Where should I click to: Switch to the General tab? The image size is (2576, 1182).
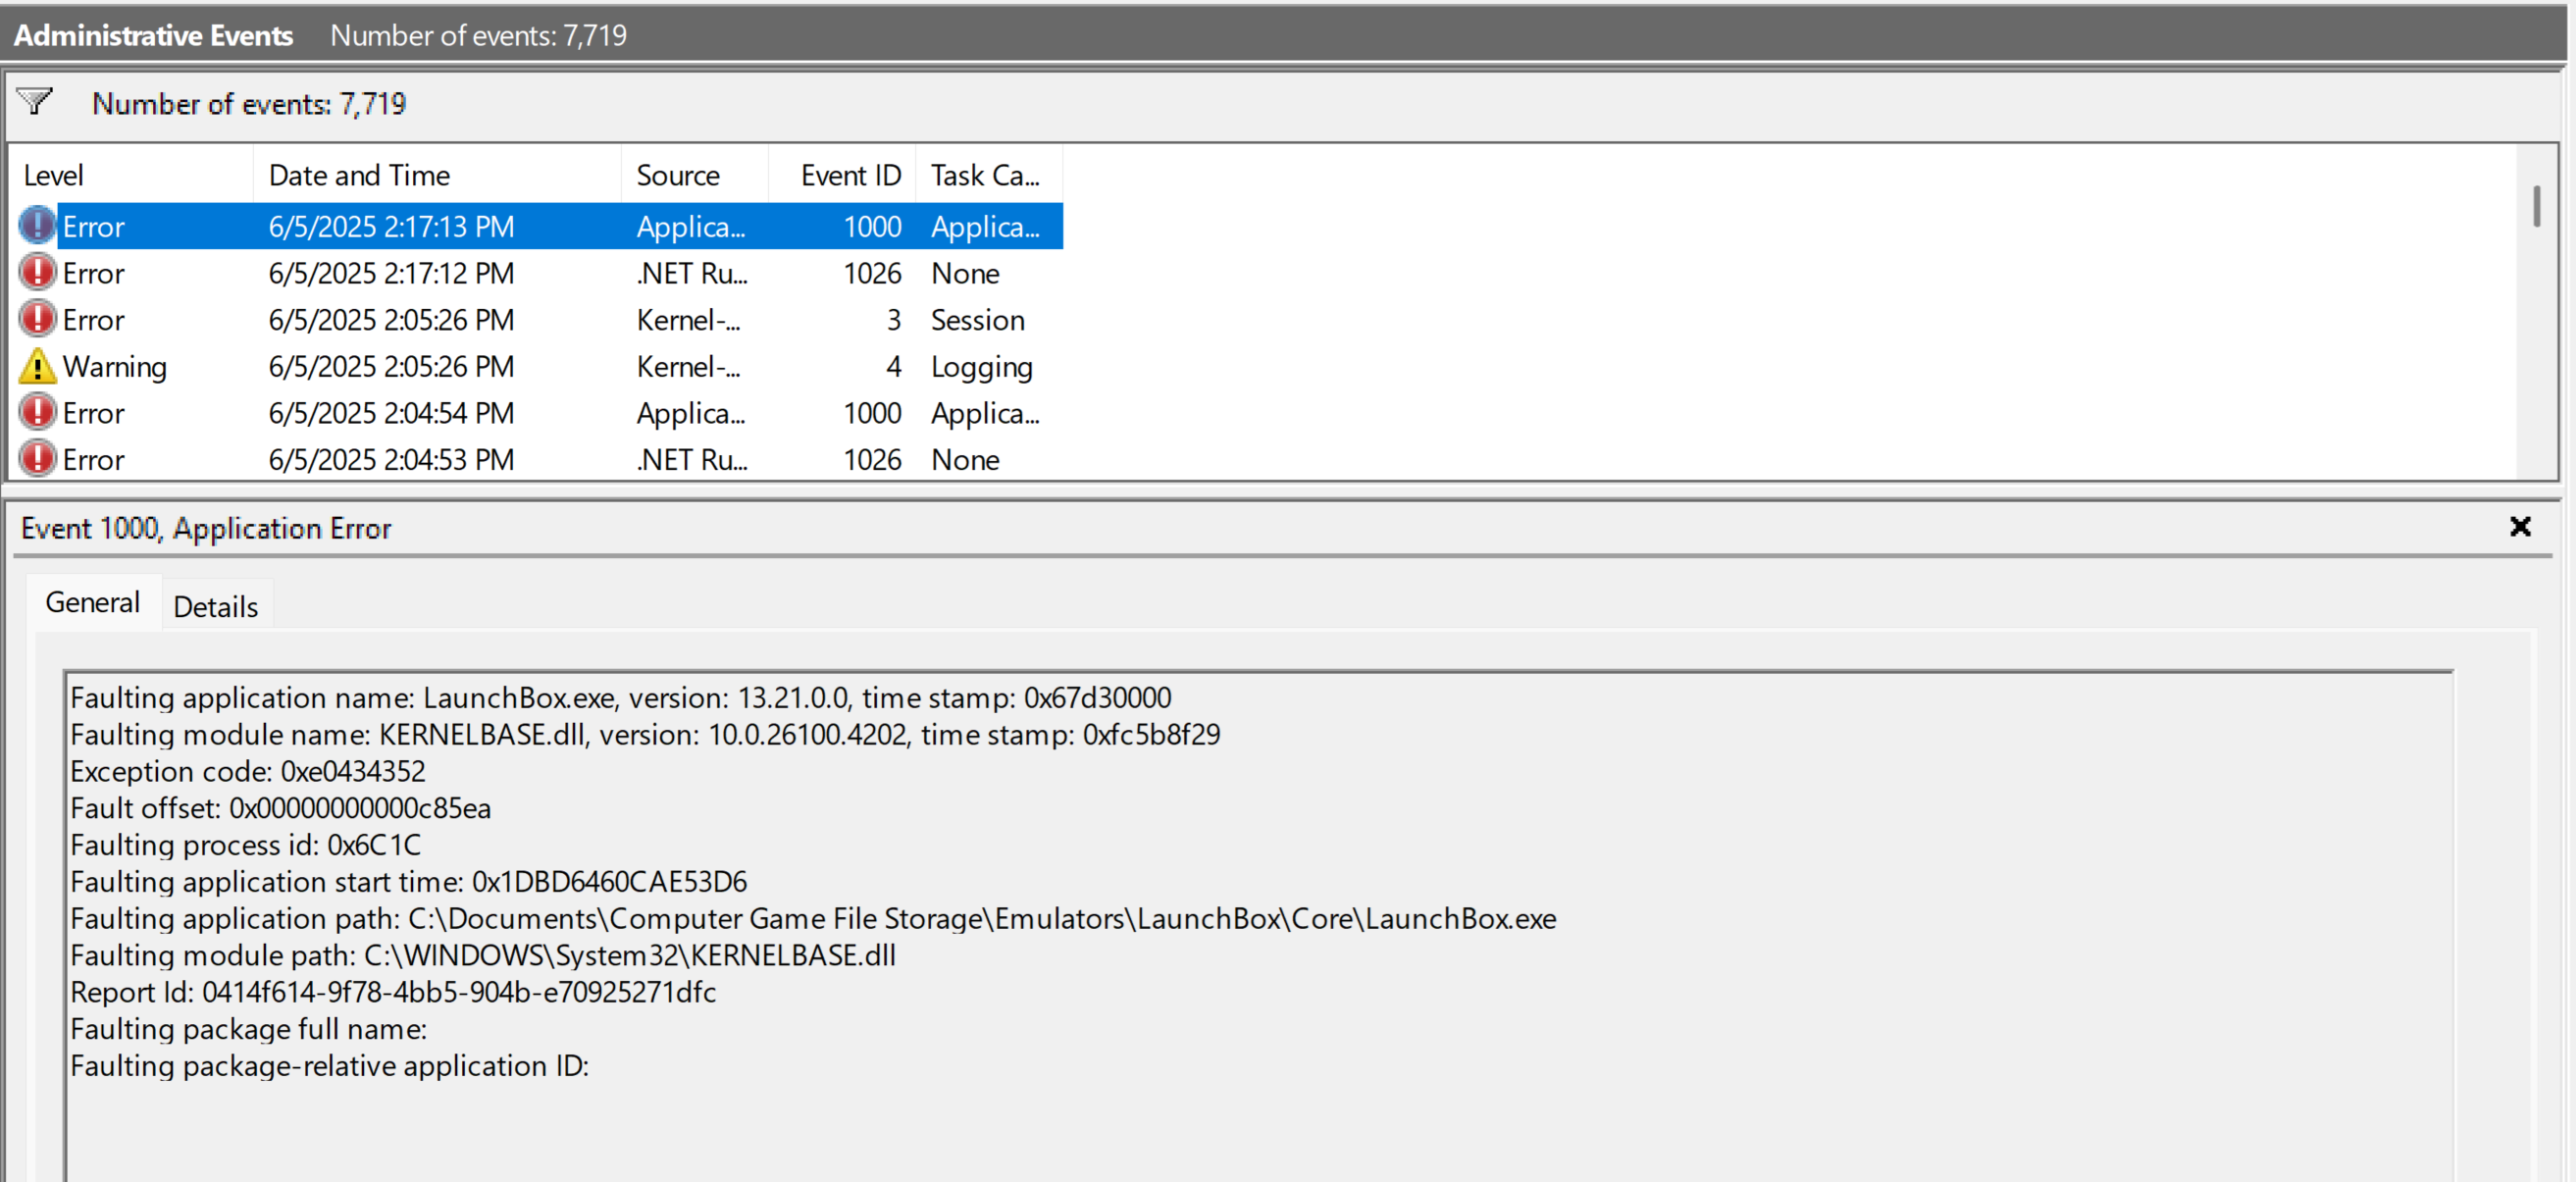coord(93,602)
